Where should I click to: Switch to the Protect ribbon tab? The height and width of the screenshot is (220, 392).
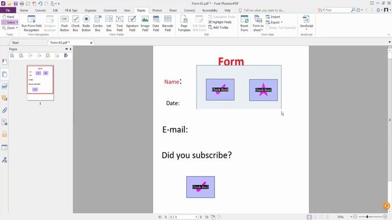157,10
